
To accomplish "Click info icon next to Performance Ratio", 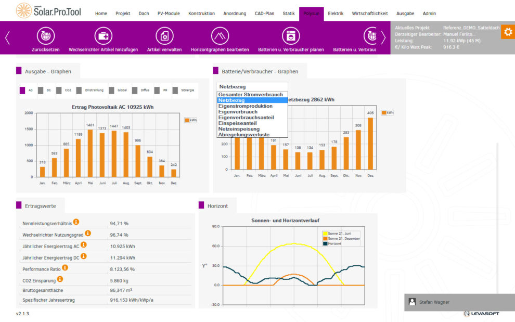I will point(65,268).
